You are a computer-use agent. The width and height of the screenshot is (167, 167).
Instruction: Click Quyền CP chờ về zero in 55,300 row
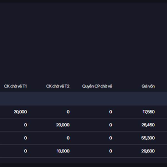[x=110, y=138]
